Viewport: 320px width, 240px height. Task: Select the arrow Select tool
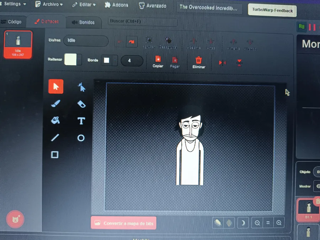pyautogui.click(x=56, y=86)
